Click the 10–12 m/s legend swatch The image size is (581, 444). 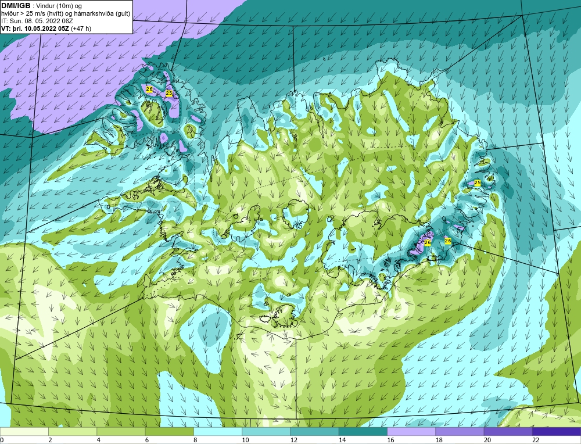266,431
